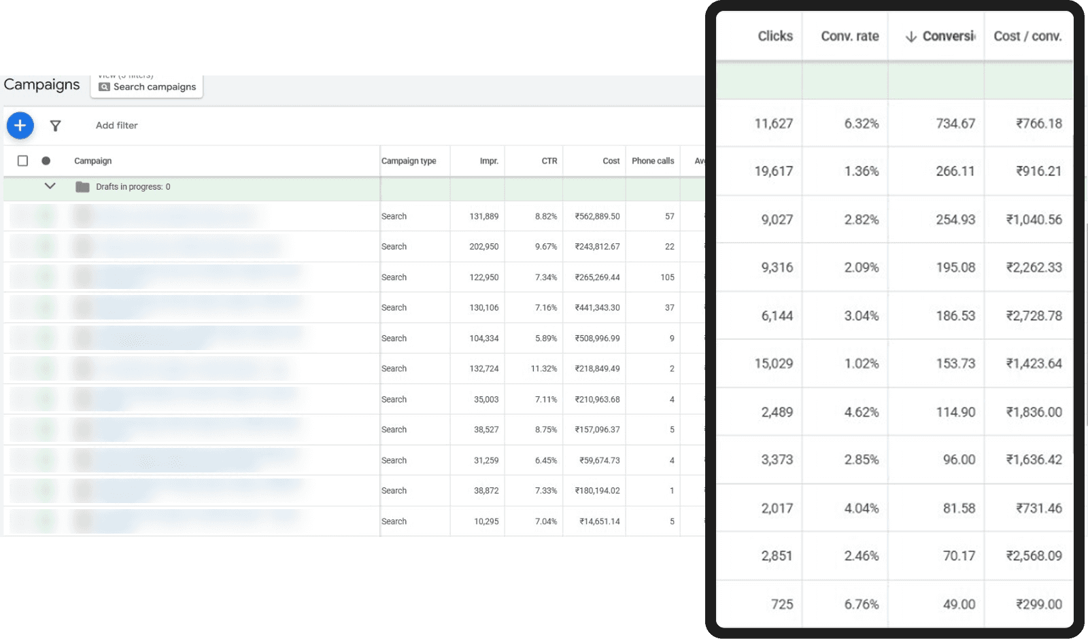Click phone calls value 57

point(670,216)
